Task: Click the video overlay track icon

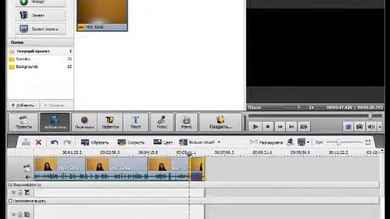Action: tap(27, 215)
